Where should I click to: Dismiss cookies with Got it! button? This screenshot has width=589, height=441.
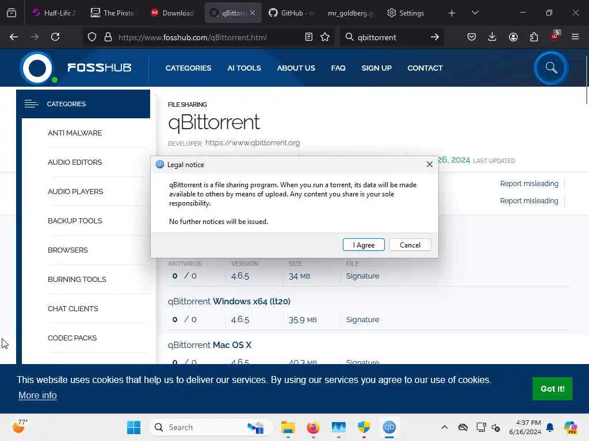point(552,389)
